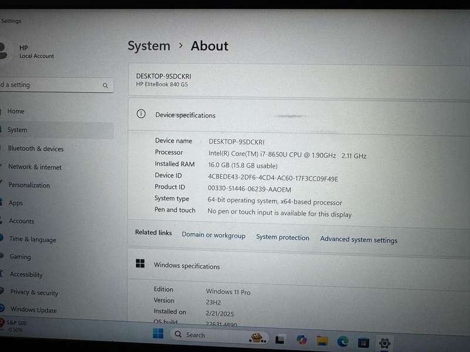Open Personalization settings

(29, 185)
